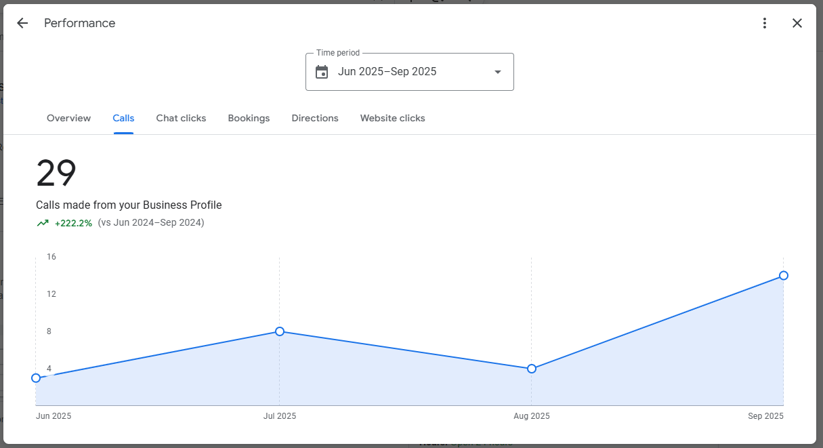Go back using the arrow beside Performance
The width and height of the screenshot is (823, 448).
tap(22, 23)
